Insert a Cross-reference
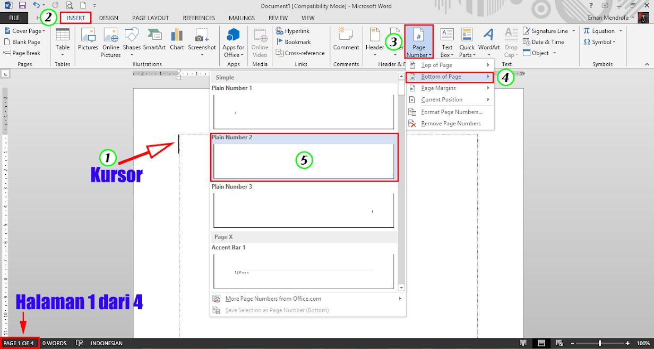The height and width of the screenshot is (349, 654). [x=300, y=53]
